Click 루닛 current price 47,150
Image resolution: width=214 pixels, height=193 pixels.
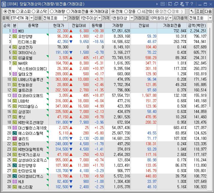point(63,117)
